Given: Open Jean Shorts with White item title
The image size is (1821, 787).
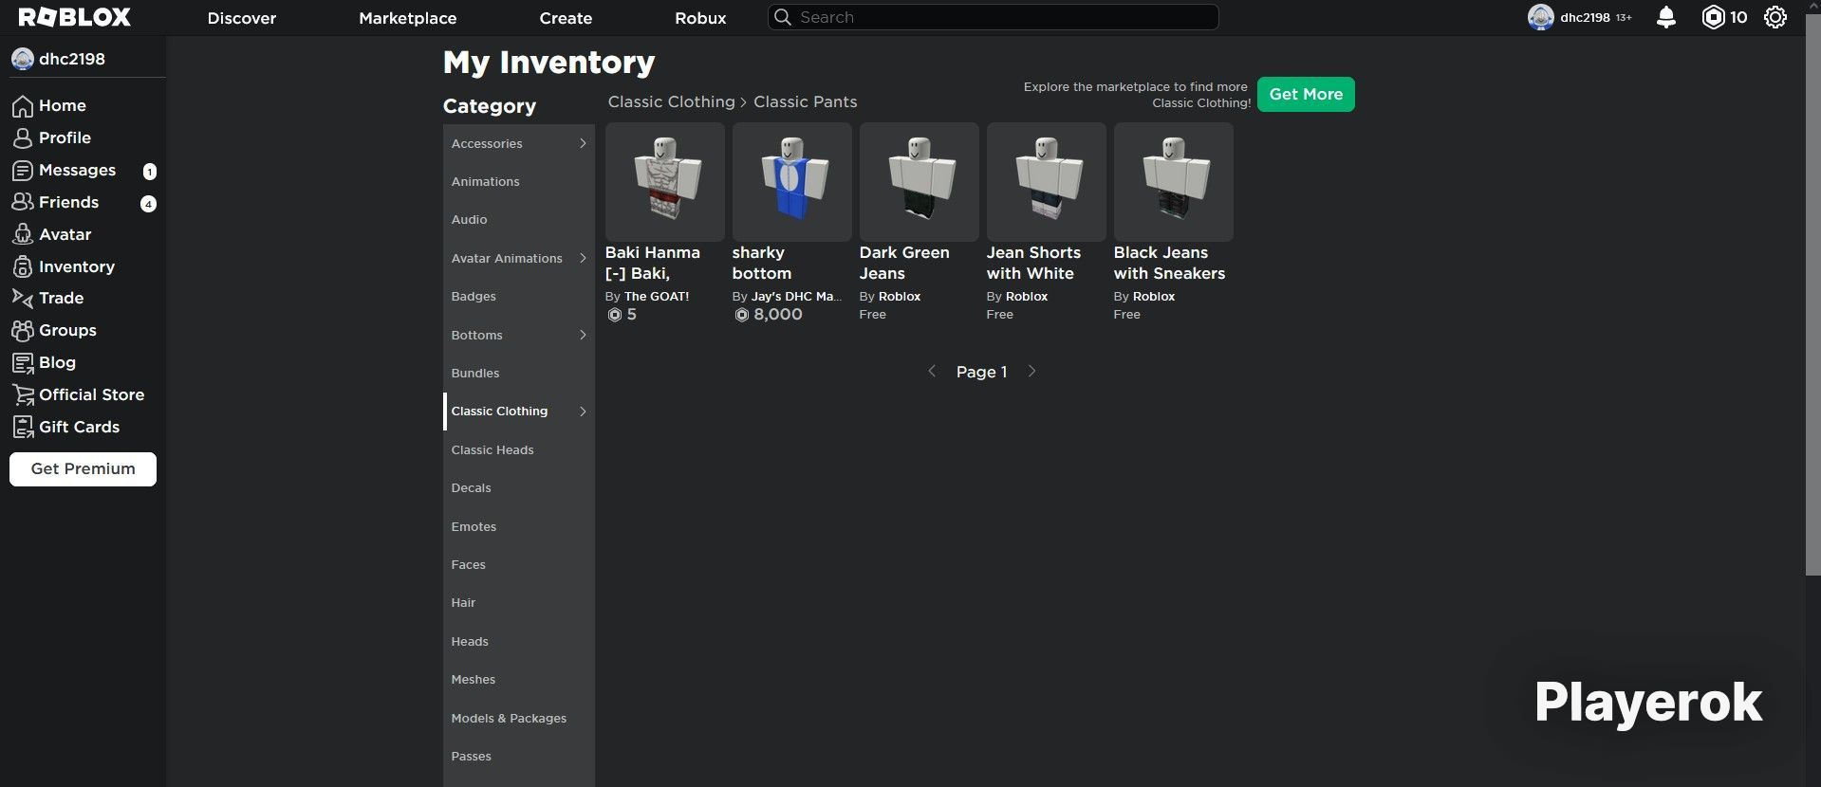Looking at the screenshot, I should [1033, 263].
